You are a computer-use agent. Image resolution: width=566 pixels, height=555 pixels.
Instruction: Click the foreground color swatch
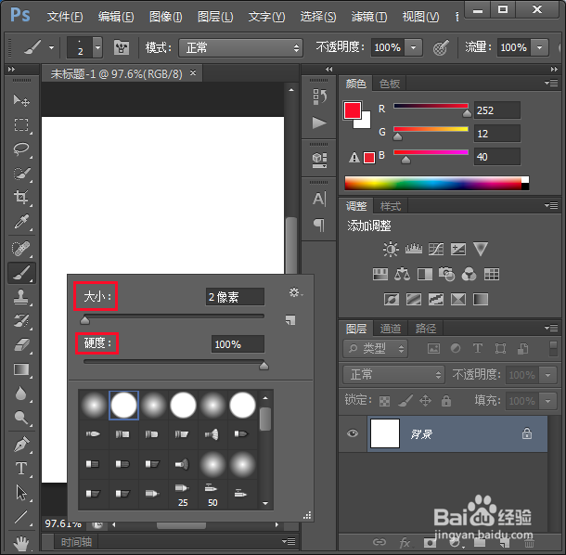[x=353, y=110]
